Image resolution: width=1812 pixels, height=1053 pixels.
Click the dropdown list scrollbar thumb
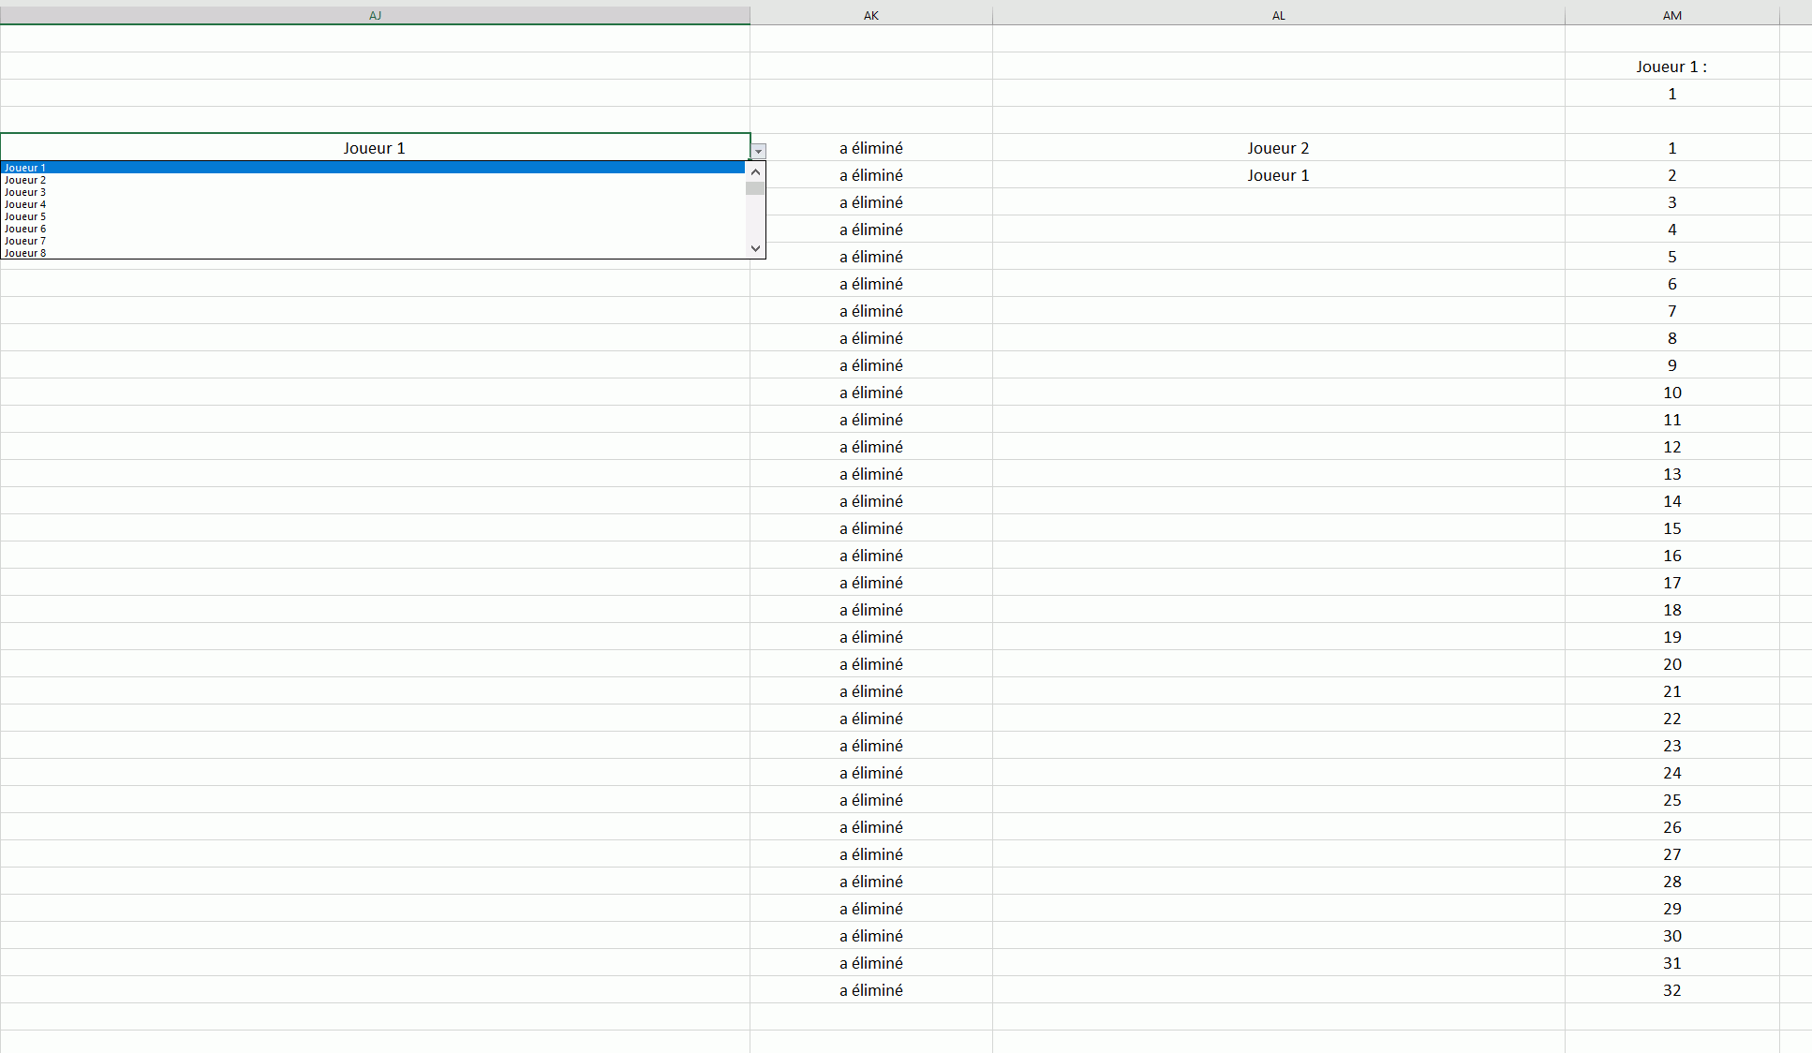755,188
